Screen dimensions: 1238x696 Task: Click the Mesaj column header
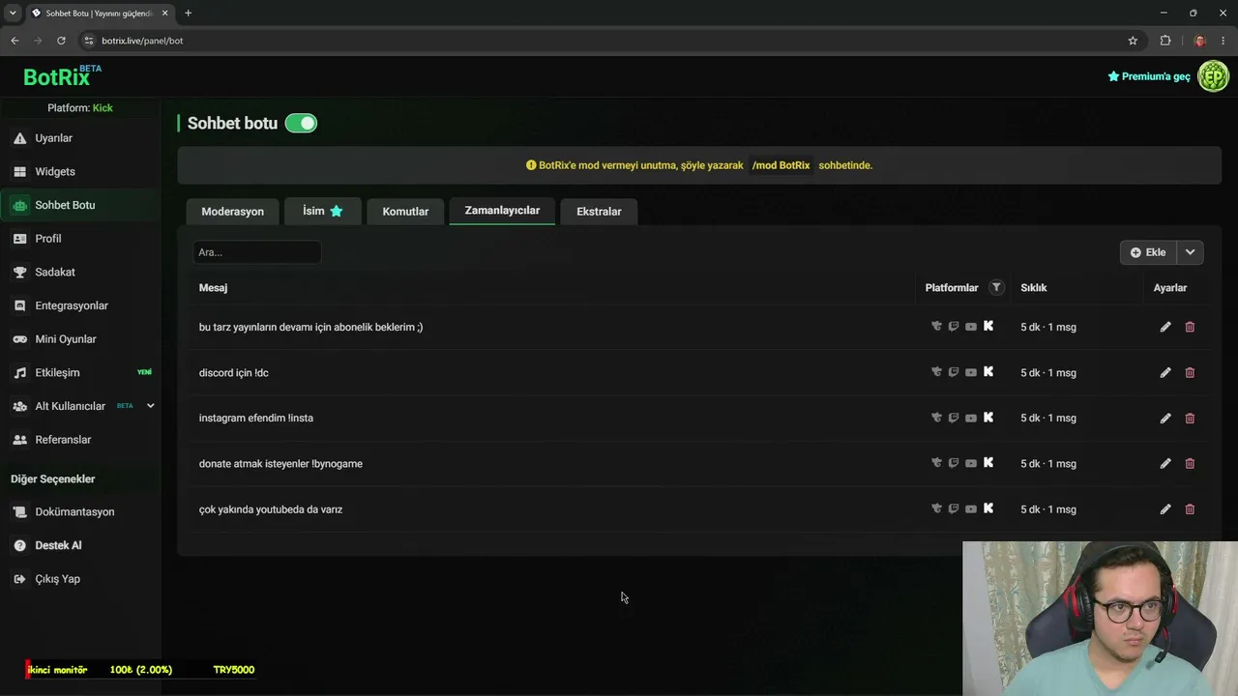(213, 288)
